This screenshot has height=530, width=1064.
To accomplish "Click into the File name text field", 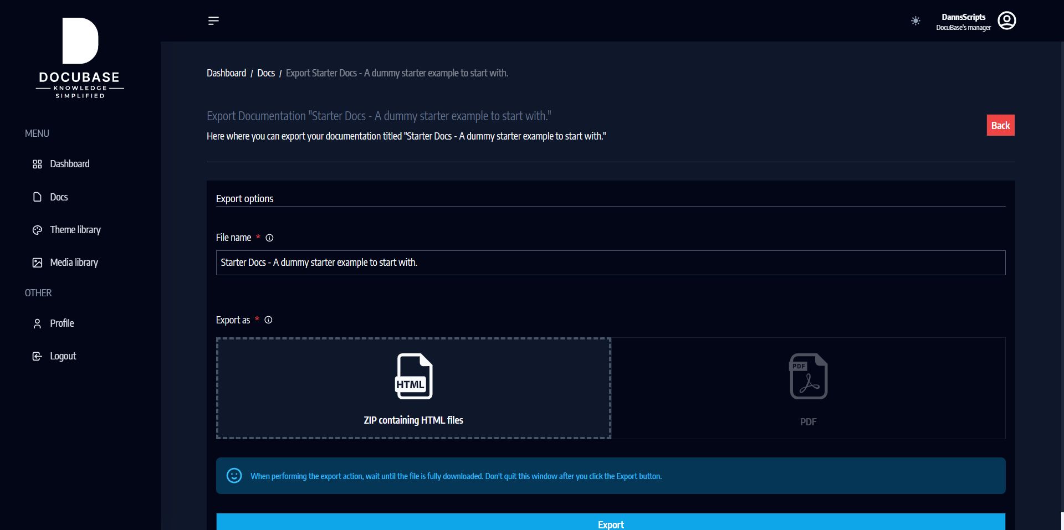I will pyautogui.click(x=610, y=263).
